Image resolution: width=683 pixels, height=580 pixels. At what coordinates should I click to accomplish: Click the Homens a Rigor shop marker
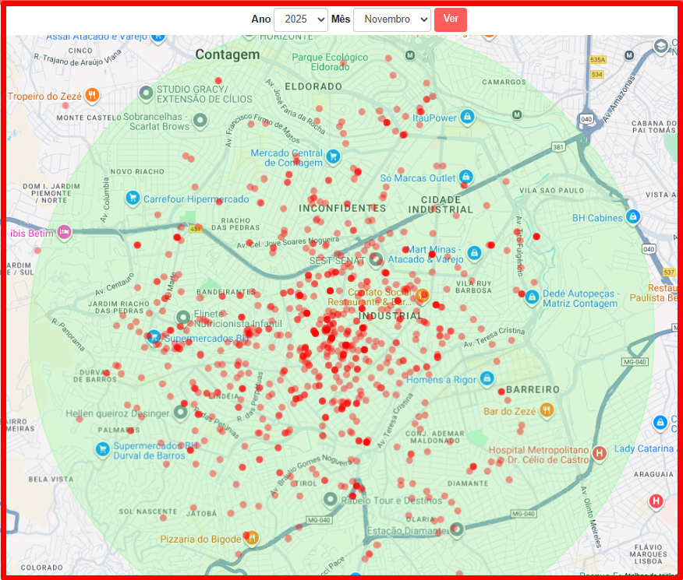[487, 379]
